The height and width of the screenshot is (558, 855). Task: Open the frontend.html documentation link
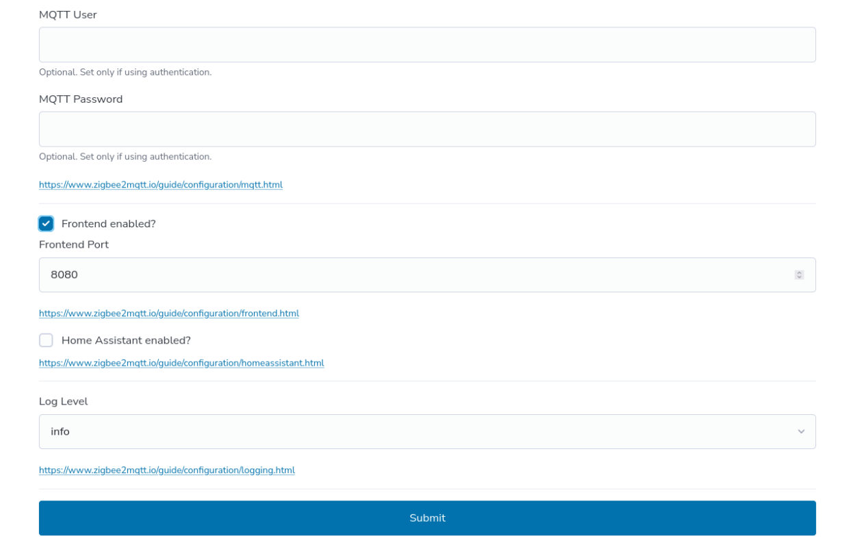[169, 313]
